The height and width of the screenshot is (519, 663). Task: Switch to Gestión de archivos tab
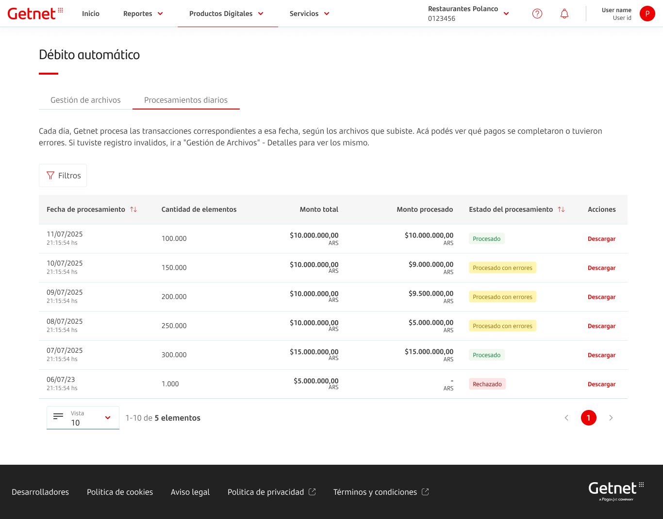point(85,100)
